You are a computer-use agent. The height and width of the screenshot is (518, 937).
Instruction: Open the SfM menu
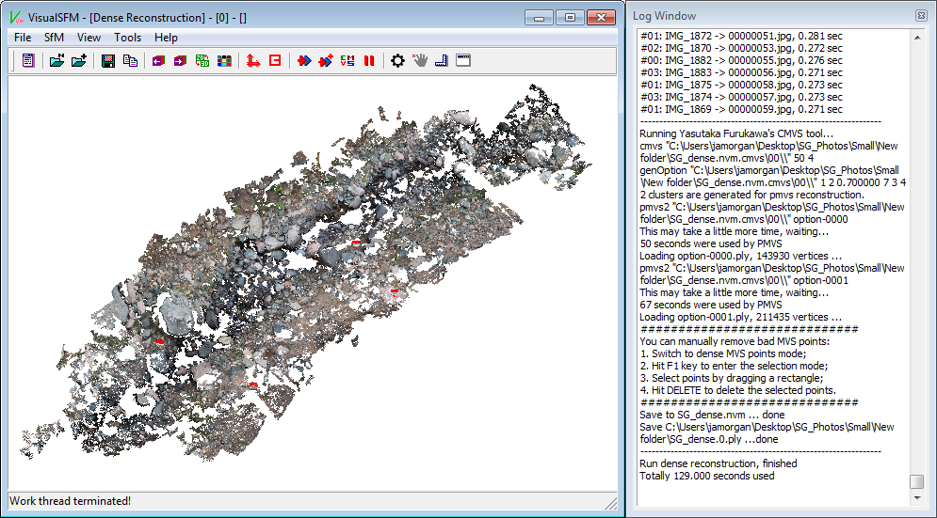(54, 38)
